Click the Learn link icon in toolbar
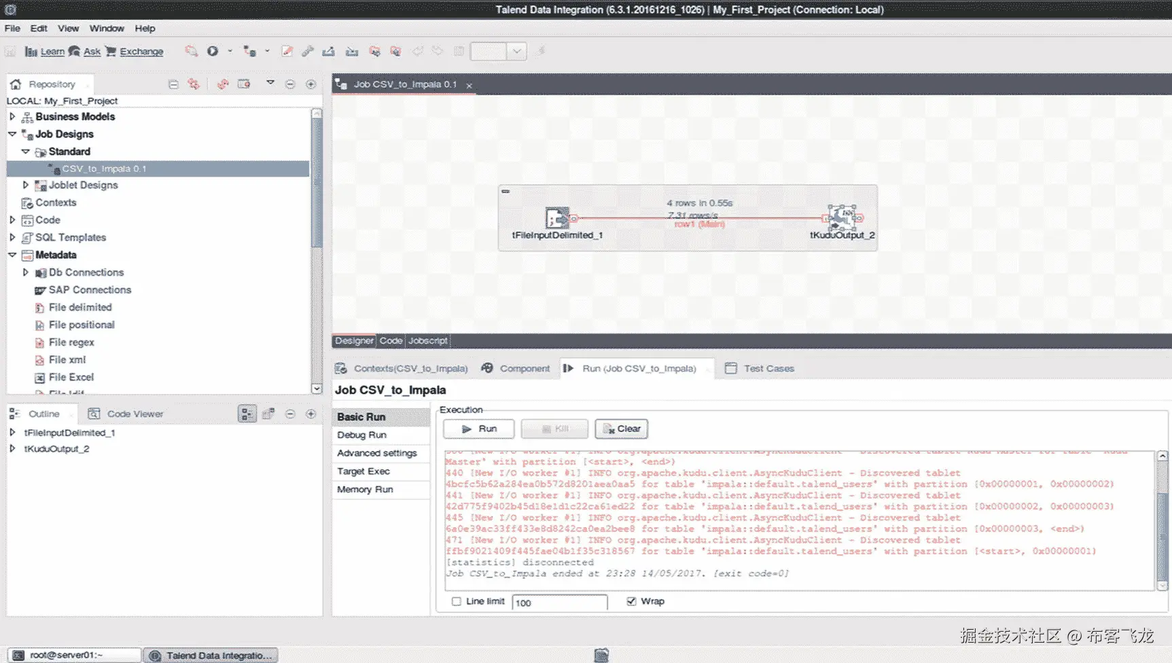 (31, 52)
